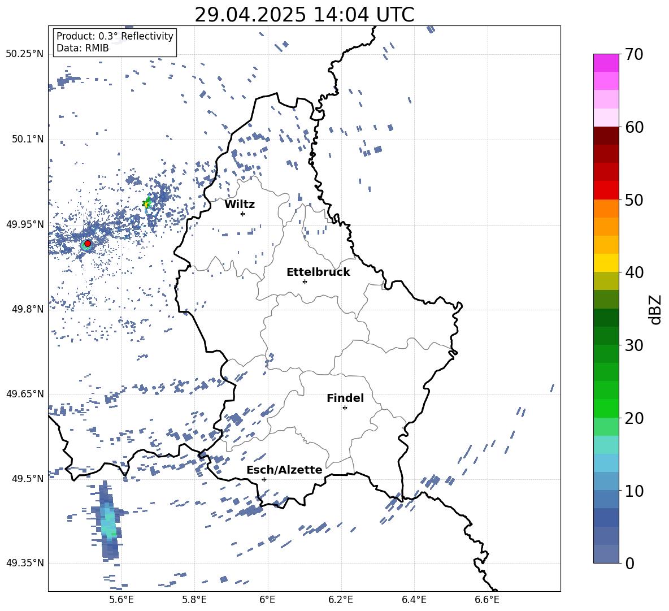
Task: Click the 'Data: RMIB' legend text
Action: tap(82, 48)
